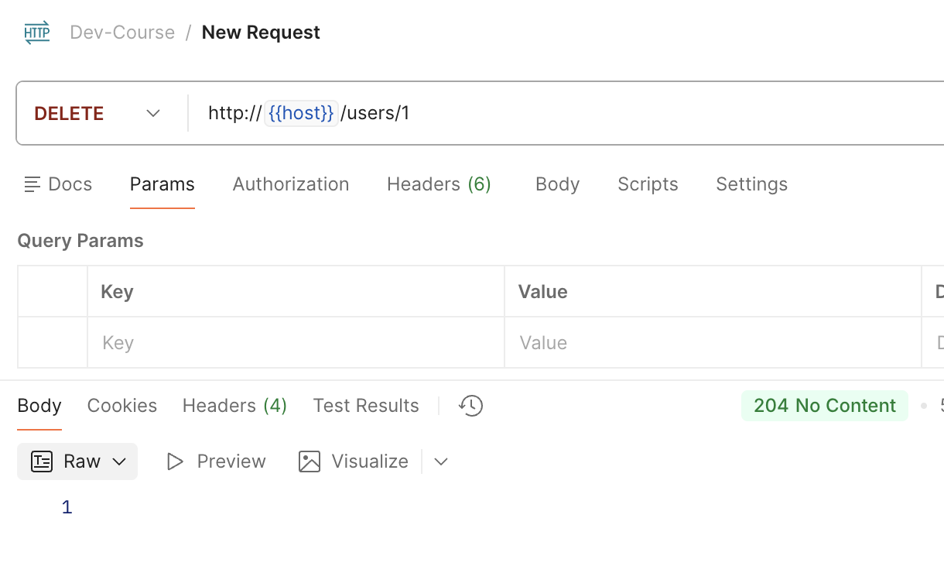Select the request Body tab

pos(557,184)
